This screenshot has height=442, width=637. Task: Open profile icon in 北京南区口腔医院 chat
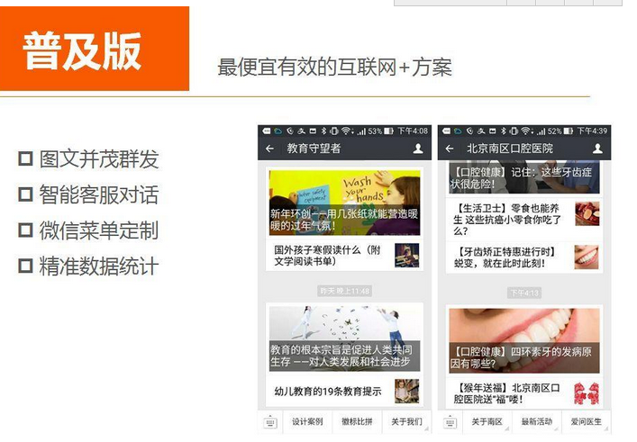(x=597, y=149)
